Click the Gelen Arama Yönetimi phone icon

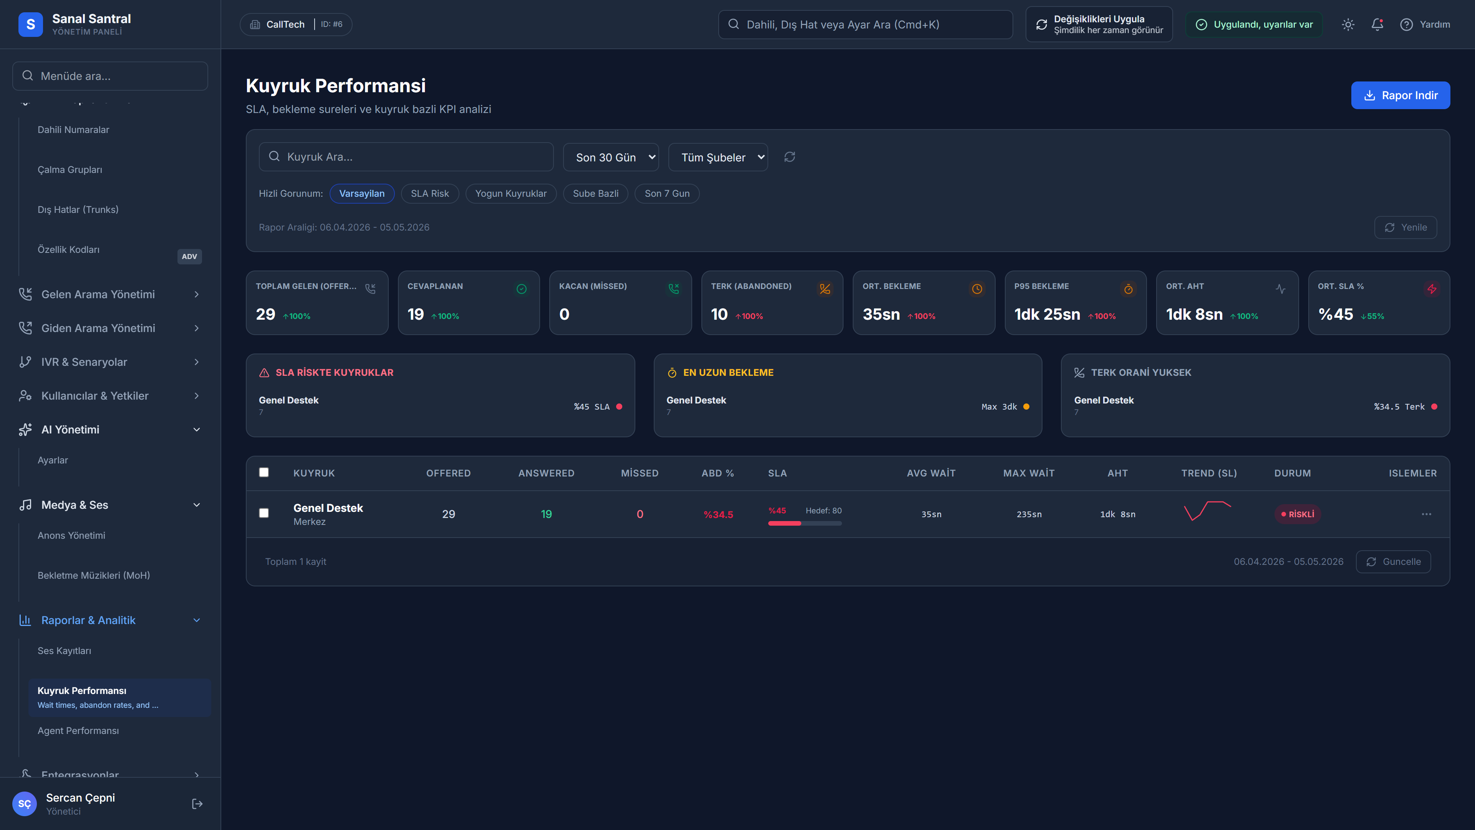coord(25,294)
